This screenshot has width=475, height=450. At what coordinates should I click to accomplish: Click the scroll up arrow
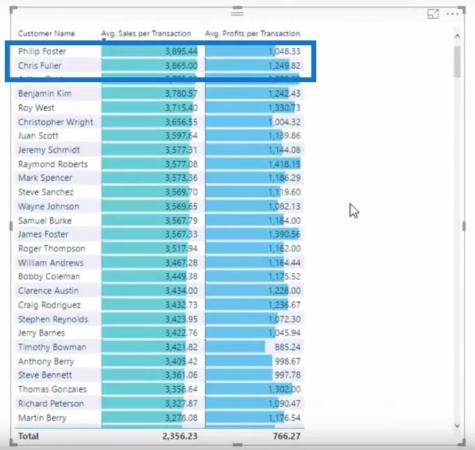tap(457, 36)
